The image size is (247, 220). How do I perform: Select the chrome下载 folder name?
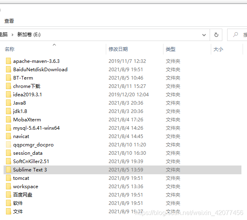tap(27, 86)
